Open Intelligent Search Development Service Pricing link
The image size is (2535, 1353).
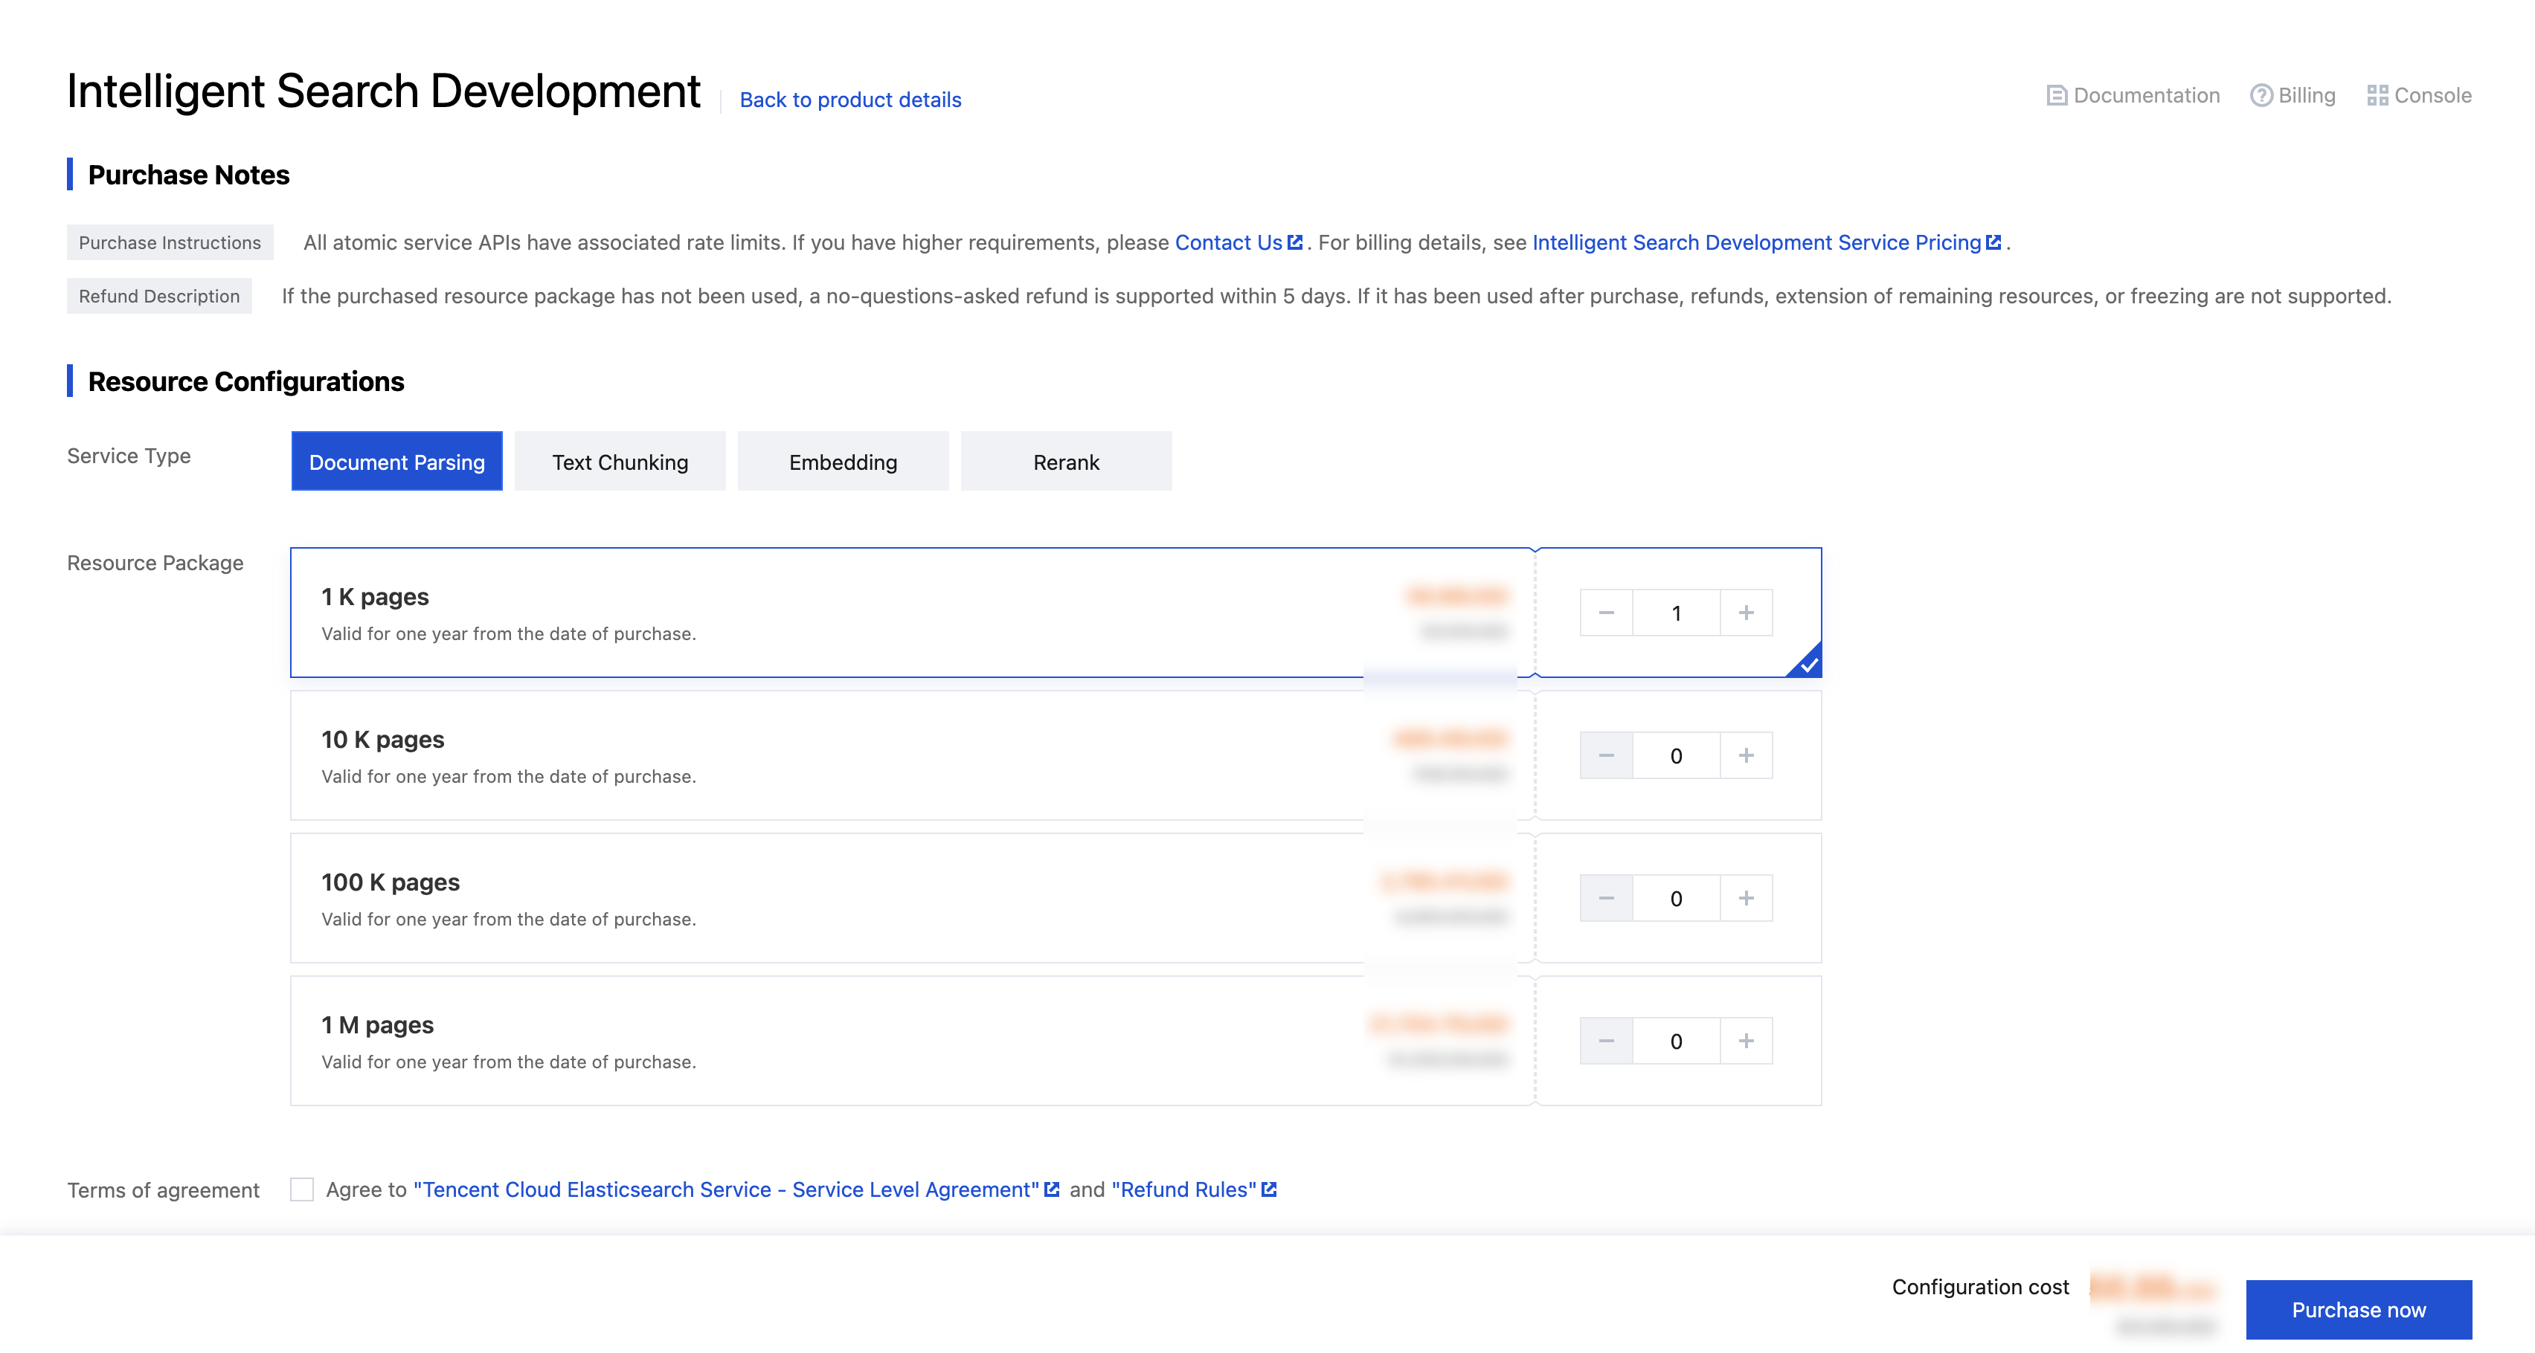[1755, 242]
